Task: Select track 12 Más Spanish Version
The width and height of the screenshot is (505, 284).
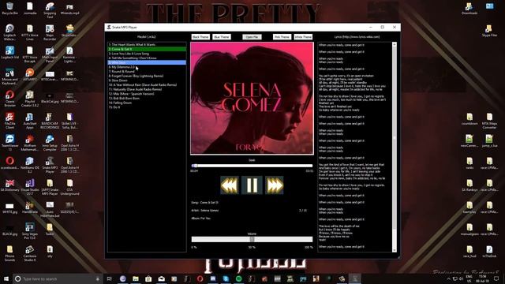Action: tap(147, 94)
